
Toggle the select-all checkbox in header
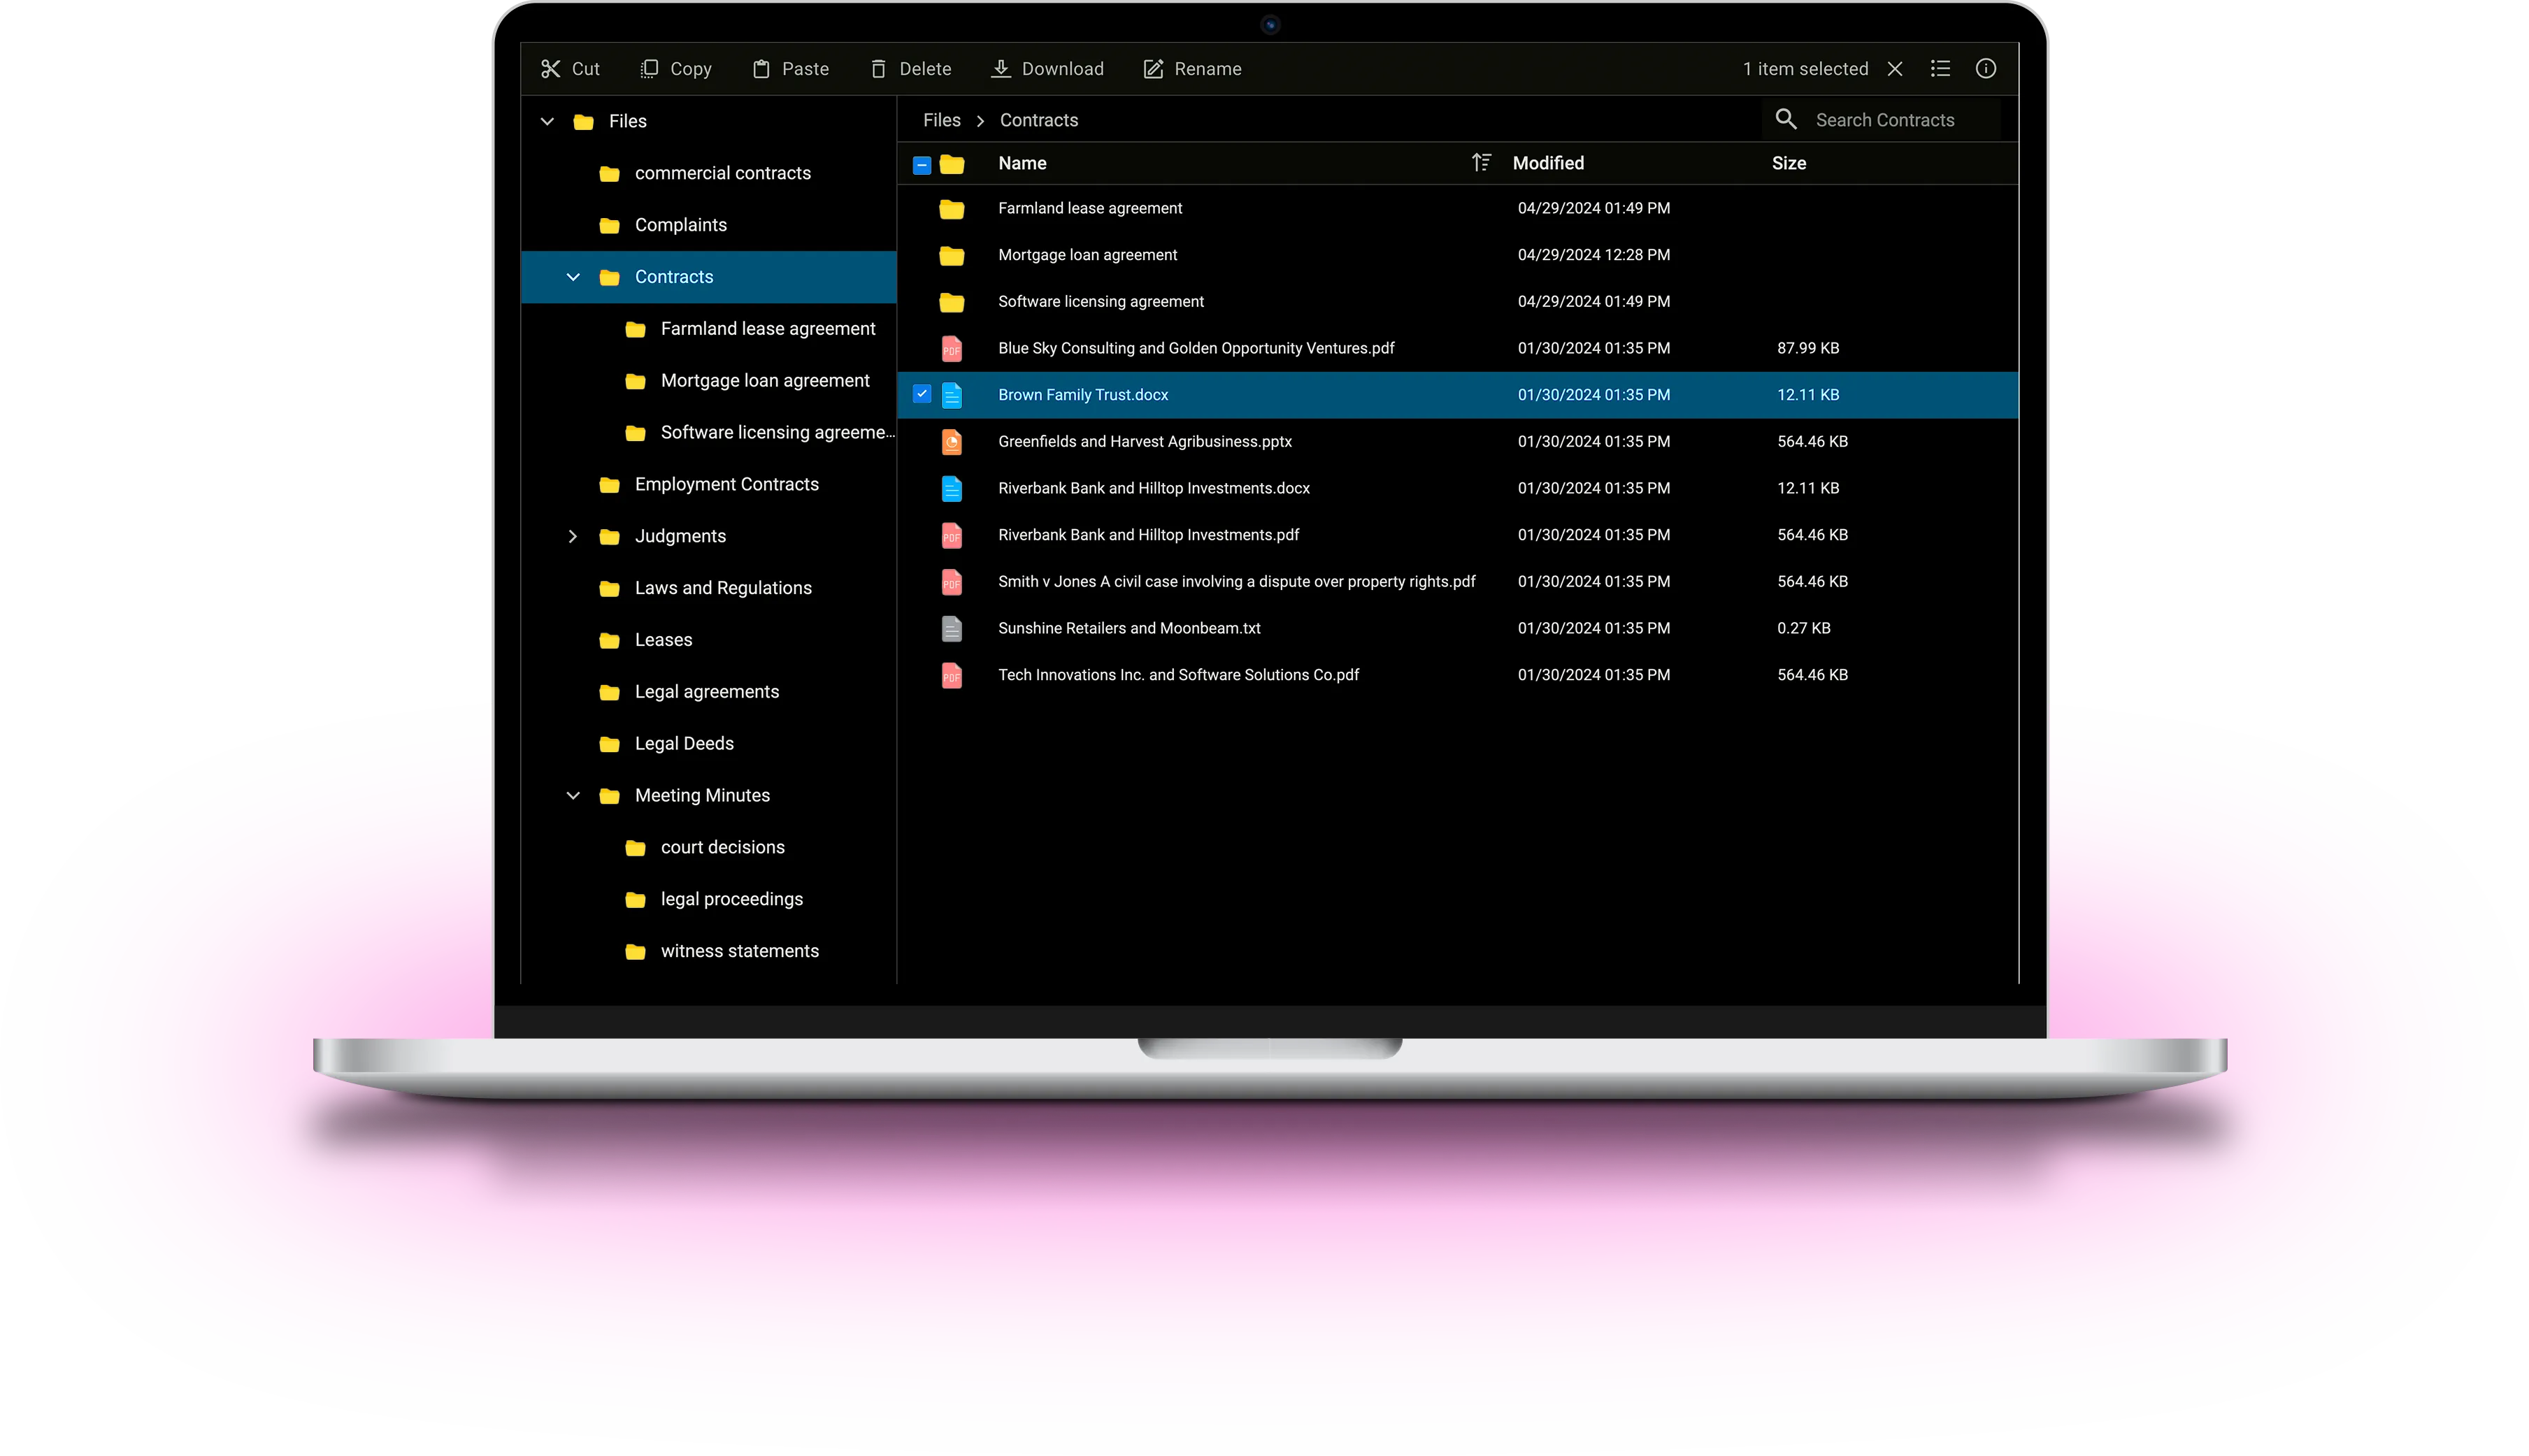pos(922,165)
